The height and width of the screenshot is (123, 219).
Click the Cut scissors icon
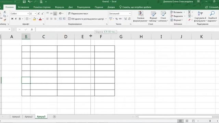(5, 12)
